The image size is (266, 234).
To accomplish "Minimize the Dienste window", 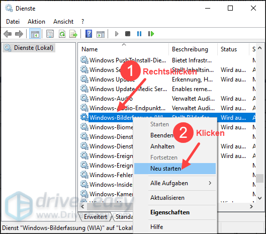I will point(208,8).
